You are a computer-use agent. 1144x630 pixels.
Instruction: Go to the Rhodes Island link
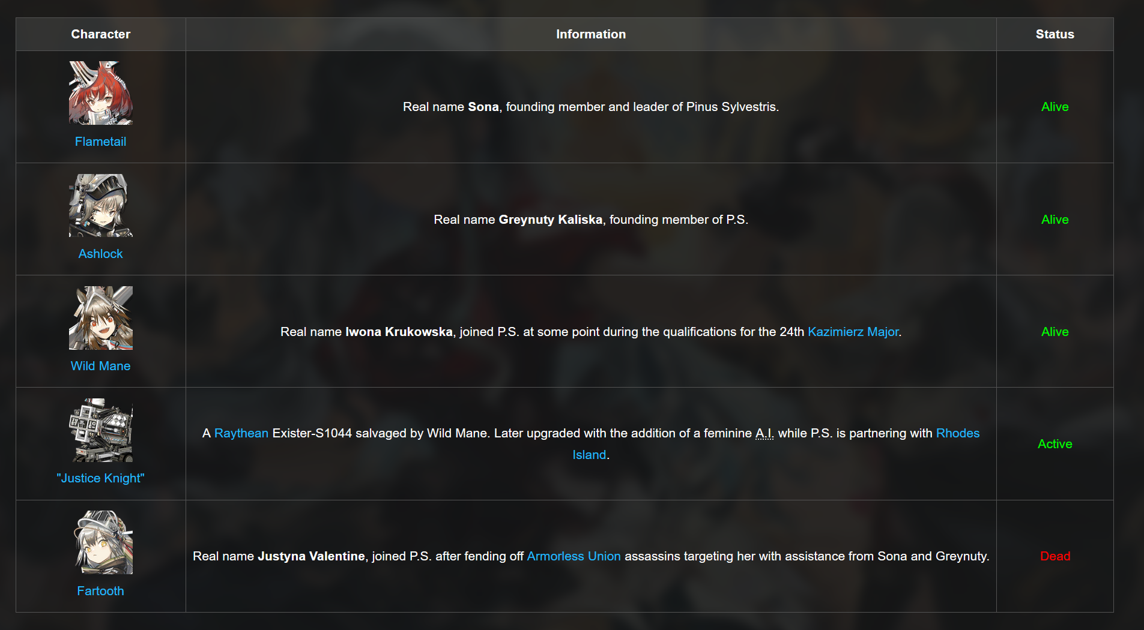776,444
